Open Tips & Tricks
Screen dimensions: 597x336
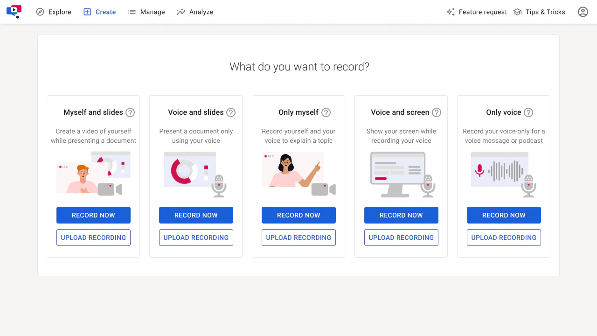click(539, 12)
